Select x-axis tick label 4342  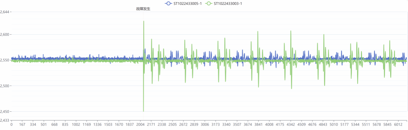(x=291, y=125)
